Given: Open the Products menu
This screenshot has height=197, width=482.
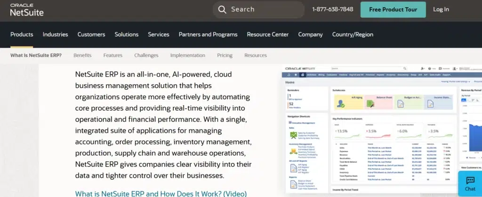Looking at the screenshot, I should point(22,34).
